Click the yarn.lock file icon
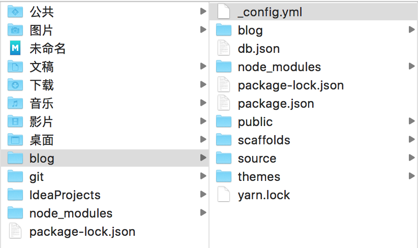 point(224,195)
